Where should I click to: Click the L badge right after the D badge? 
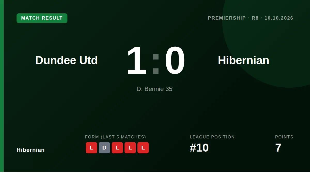[x=117, y=148]
